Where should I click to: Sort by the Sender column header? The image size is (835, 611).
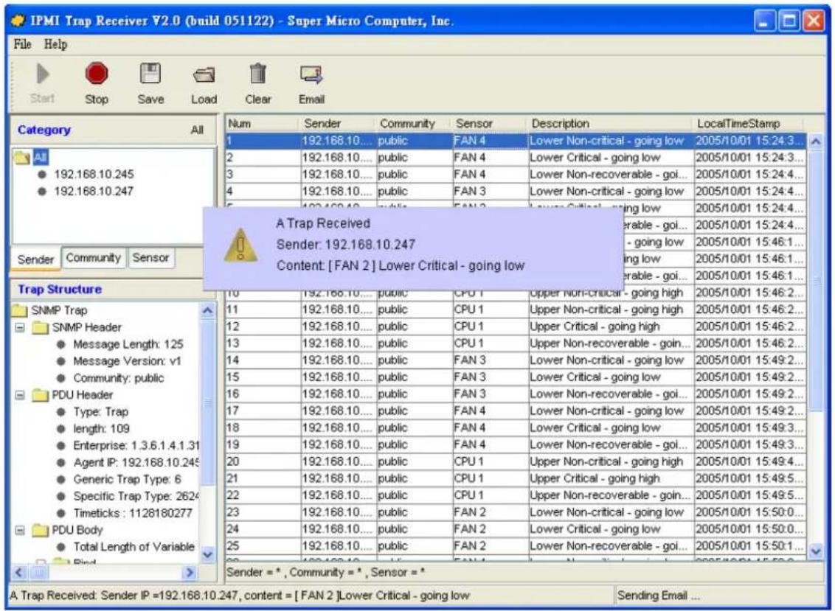tap(338, 124)
